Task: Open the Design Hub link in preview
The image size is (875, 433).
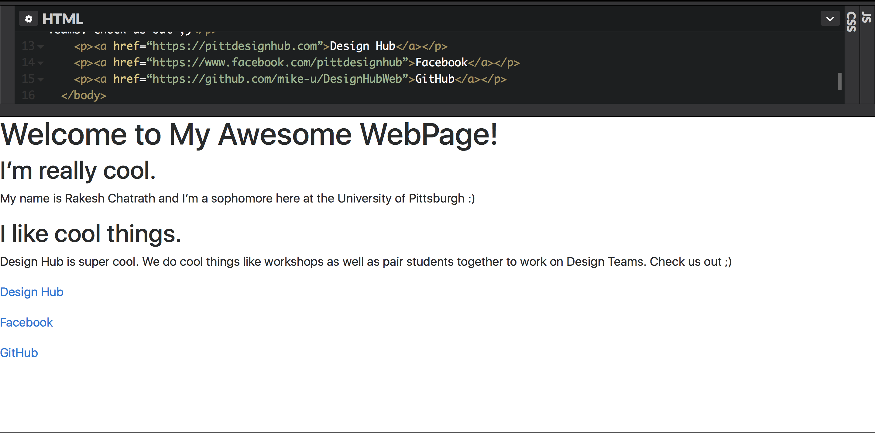Action: pyautogui.click(x=32, y=292)
